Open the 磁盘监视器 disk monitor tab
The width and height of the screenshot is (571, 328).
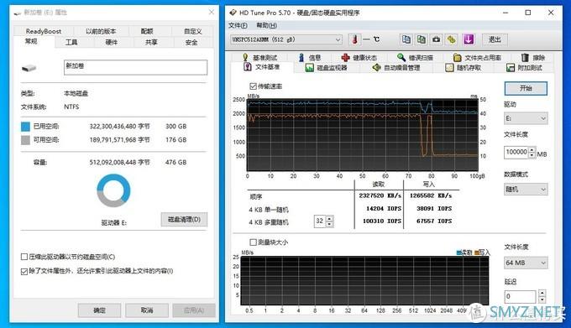pos(327,68)
